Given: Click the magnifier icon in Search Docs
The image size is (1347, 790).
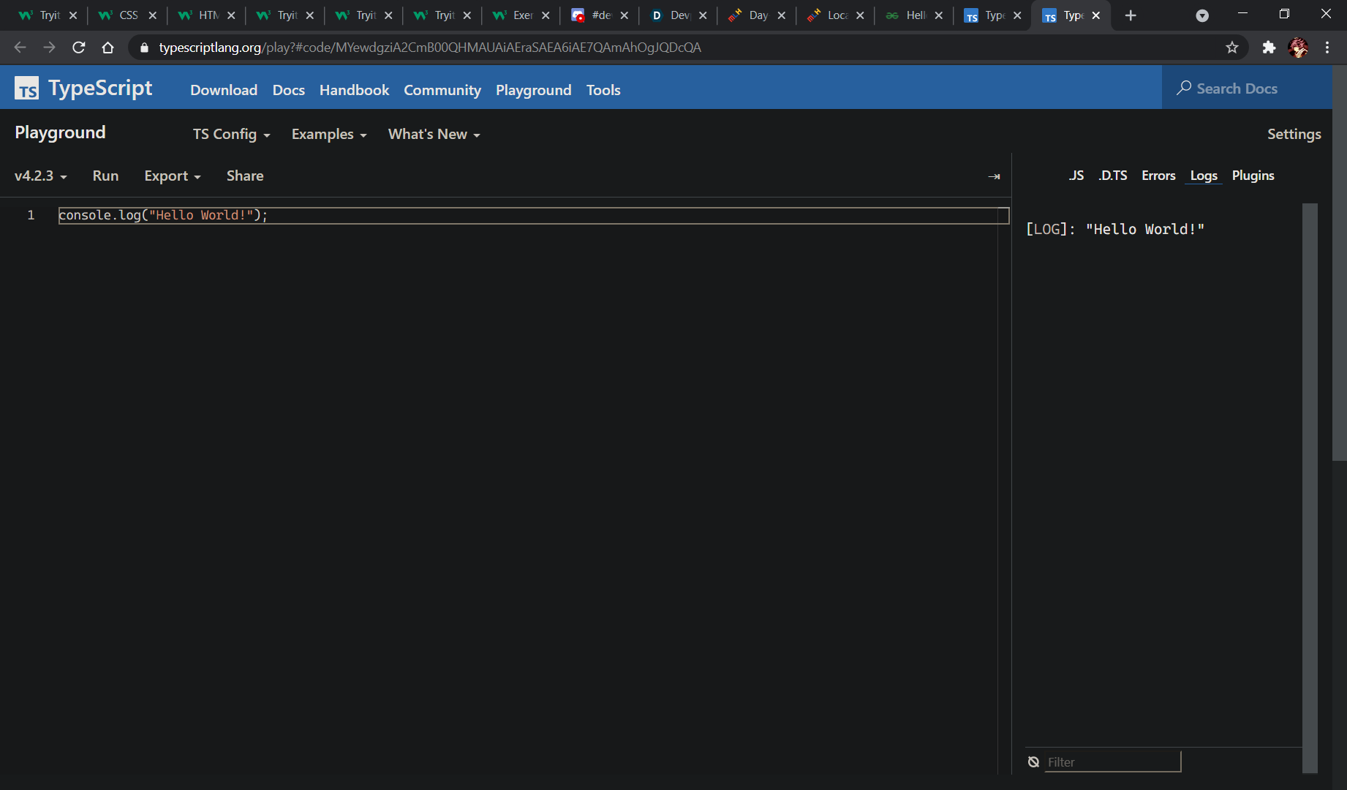Looking at the screenshot, I should 1184,88.
